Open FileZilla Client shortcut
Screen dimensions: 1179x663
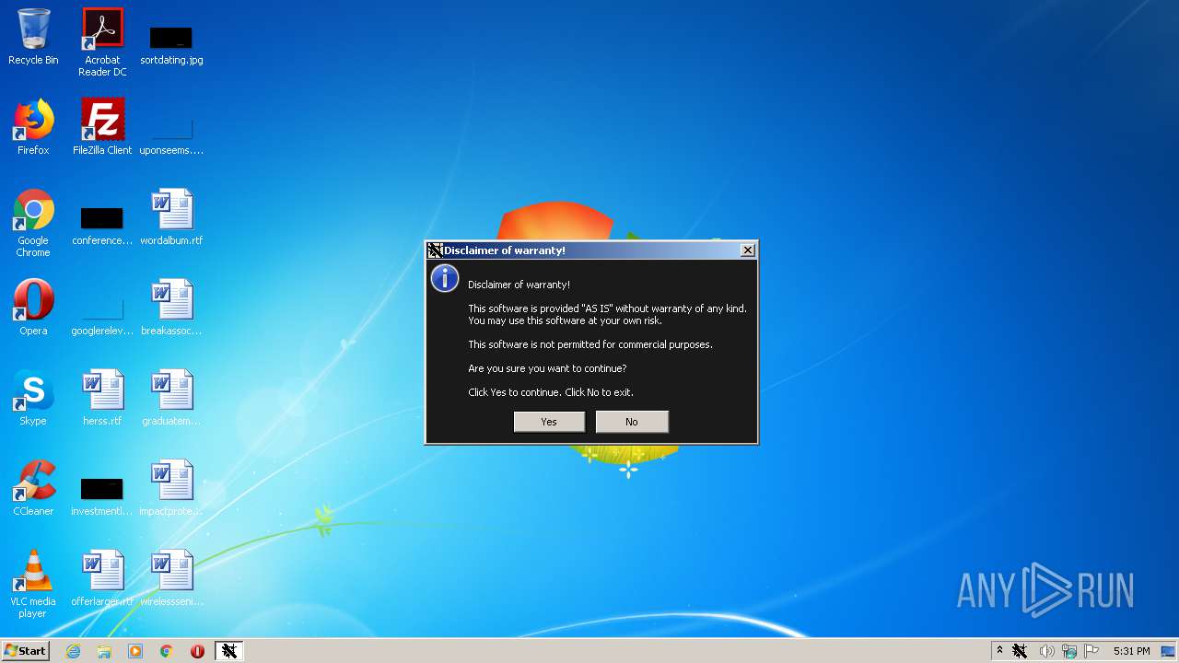[102, 127]
